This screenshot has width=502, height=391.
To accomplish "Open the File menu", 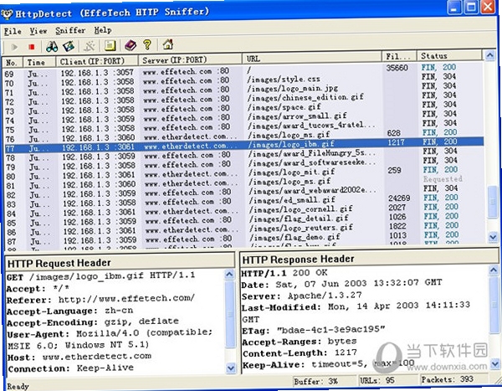I will pyautogui.click(x=13, y=32).
